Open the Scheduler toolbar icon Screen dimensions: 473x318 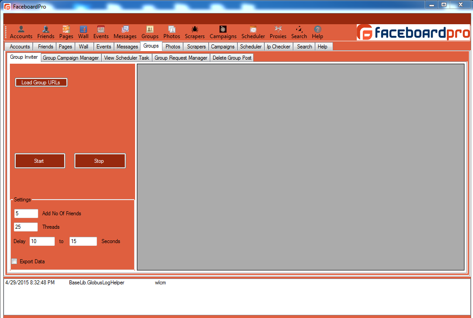pos(253,32)
